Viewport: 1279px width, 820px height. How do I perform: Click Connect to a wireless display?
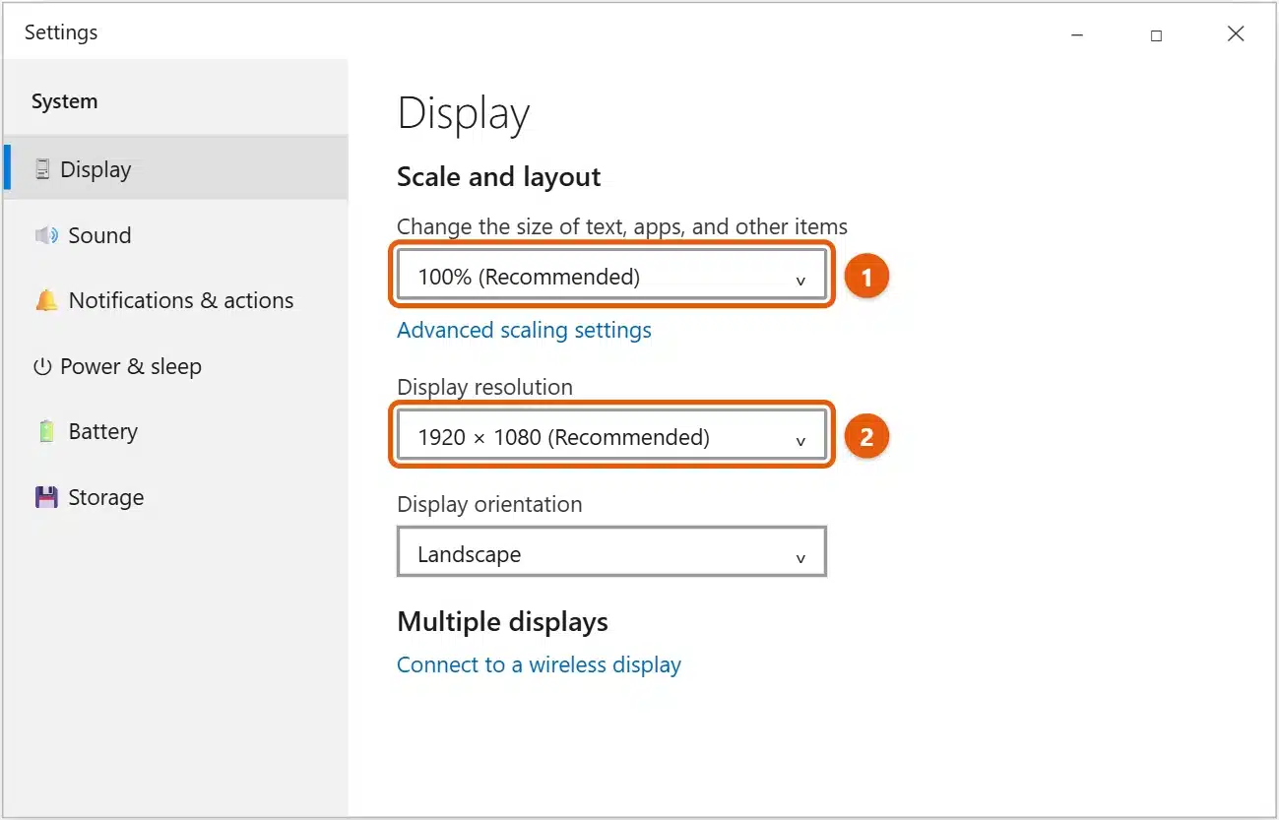pyautogui.click(x=539, y=664)
